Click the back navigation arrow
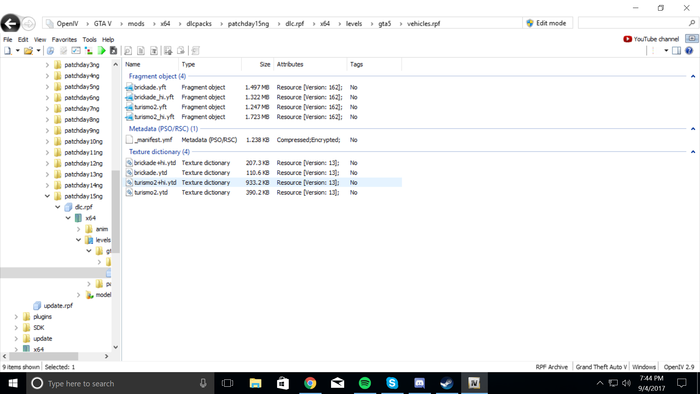 coord(10,24)
